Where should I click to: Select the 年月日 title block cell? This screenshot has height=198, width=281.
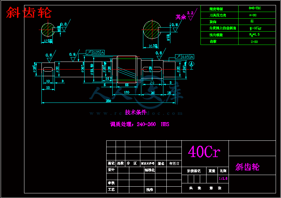pos(174,163)
